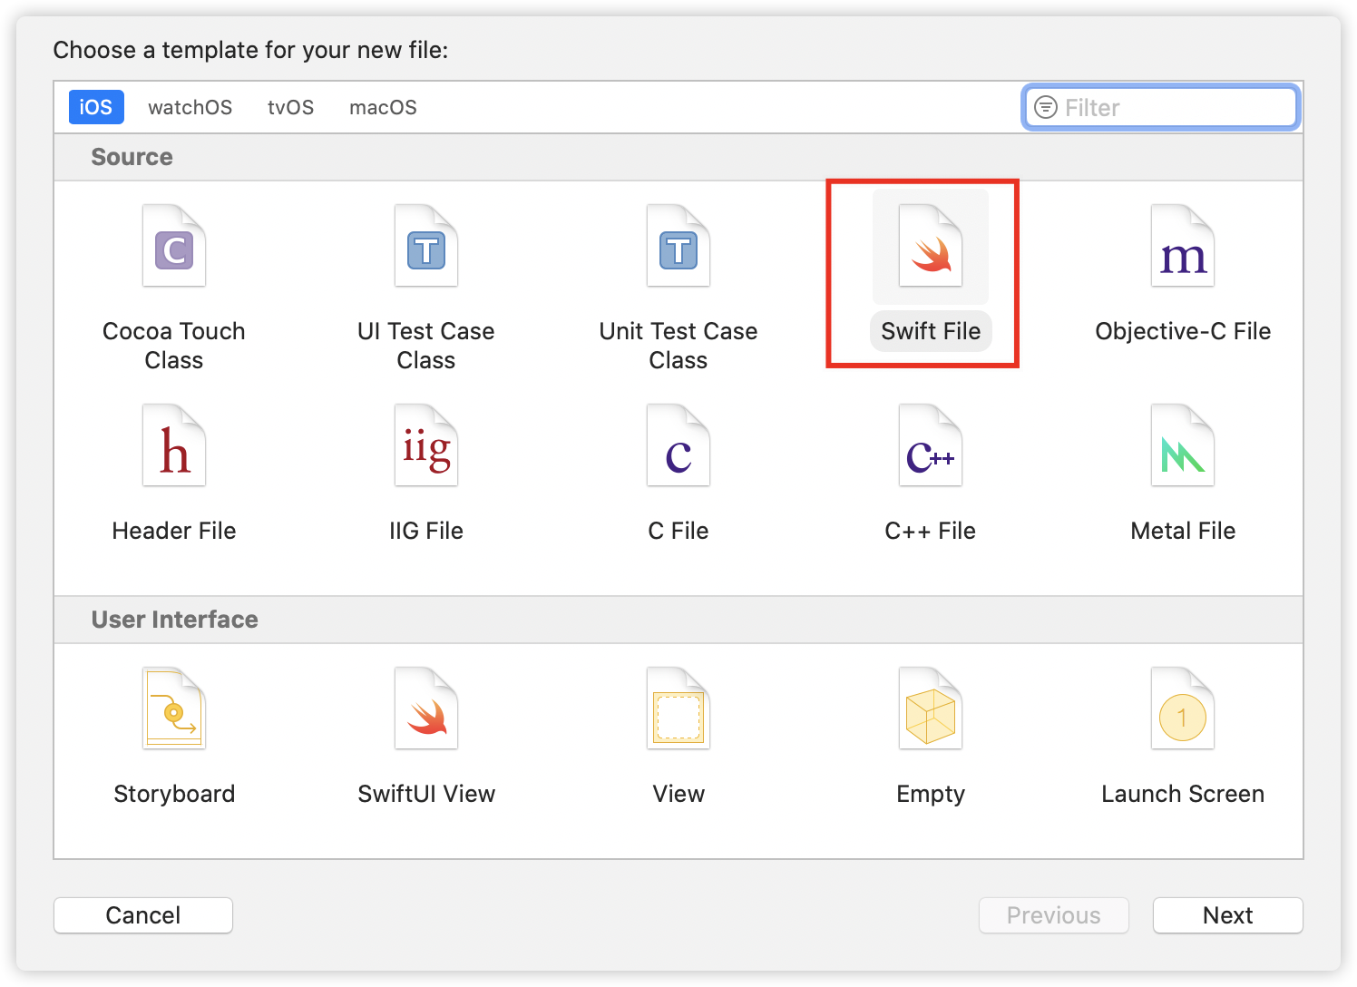Click the 'C File' label
The height and width of the screenshot is (987, 1357).
pyautogui.click(x=678, y=531)
